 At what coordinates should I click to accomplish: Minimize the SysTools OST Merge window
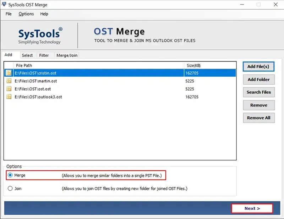coord(242,5)
